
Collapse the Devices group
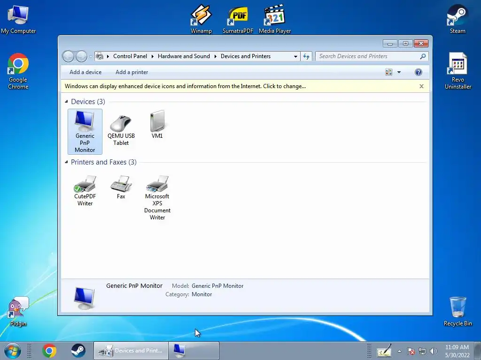pos(66,101)
